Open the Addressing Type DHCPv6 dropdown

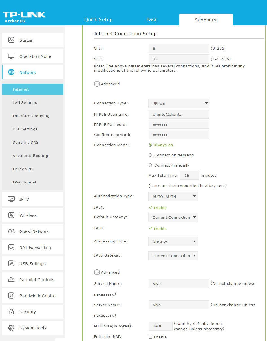coord(173,242)
